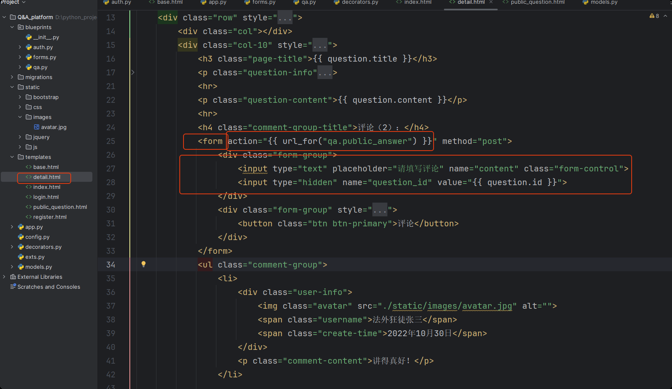Select detail.html in the project tree
This screenshot has height=389, width=672.
(x=47, y=177)
